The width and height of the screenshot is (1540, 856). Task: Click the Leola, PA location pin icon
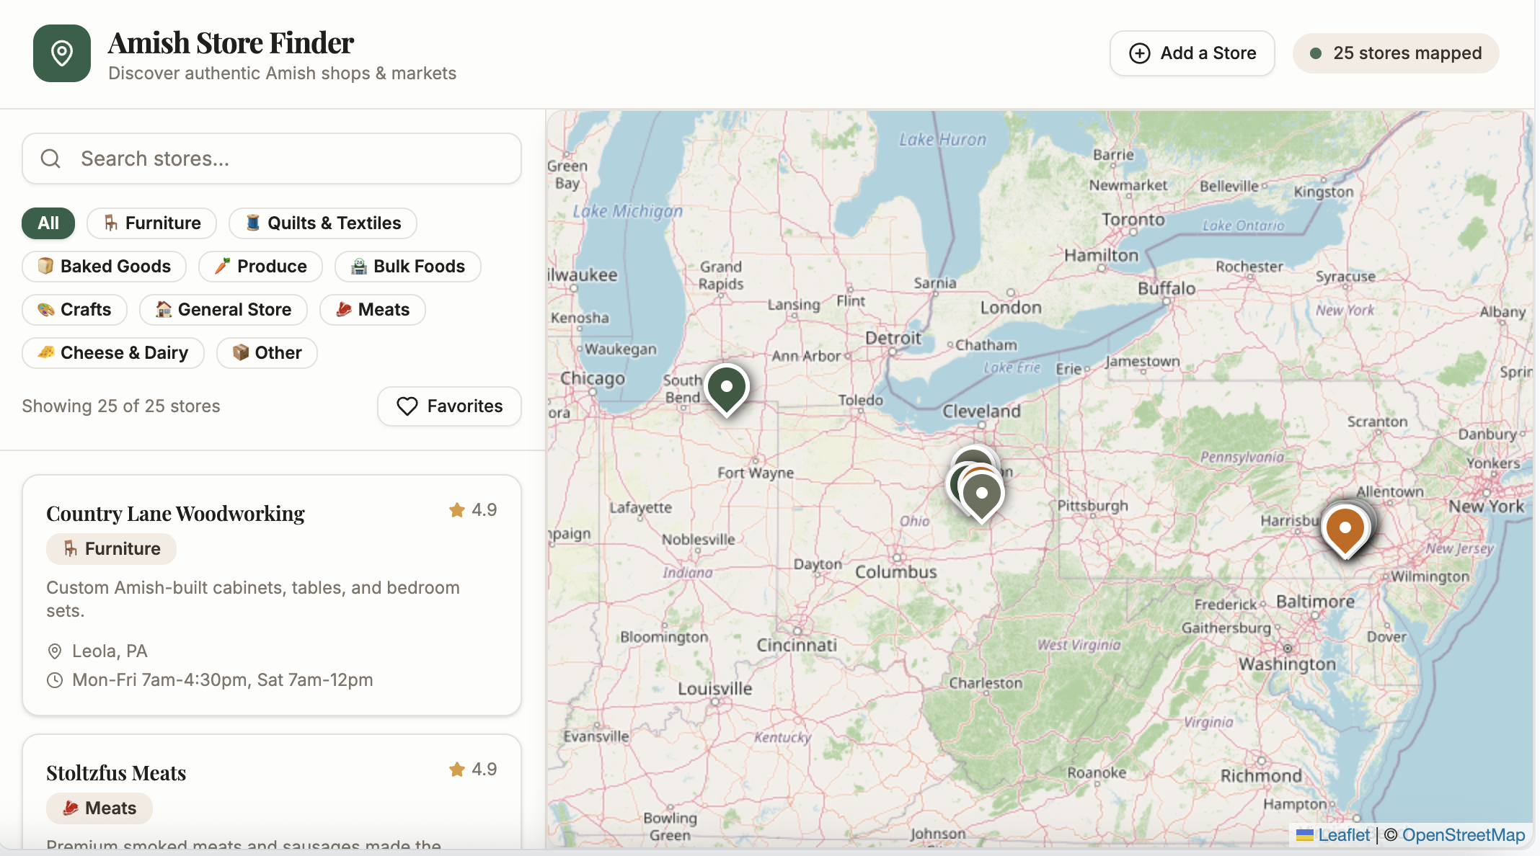coord(55,651)
